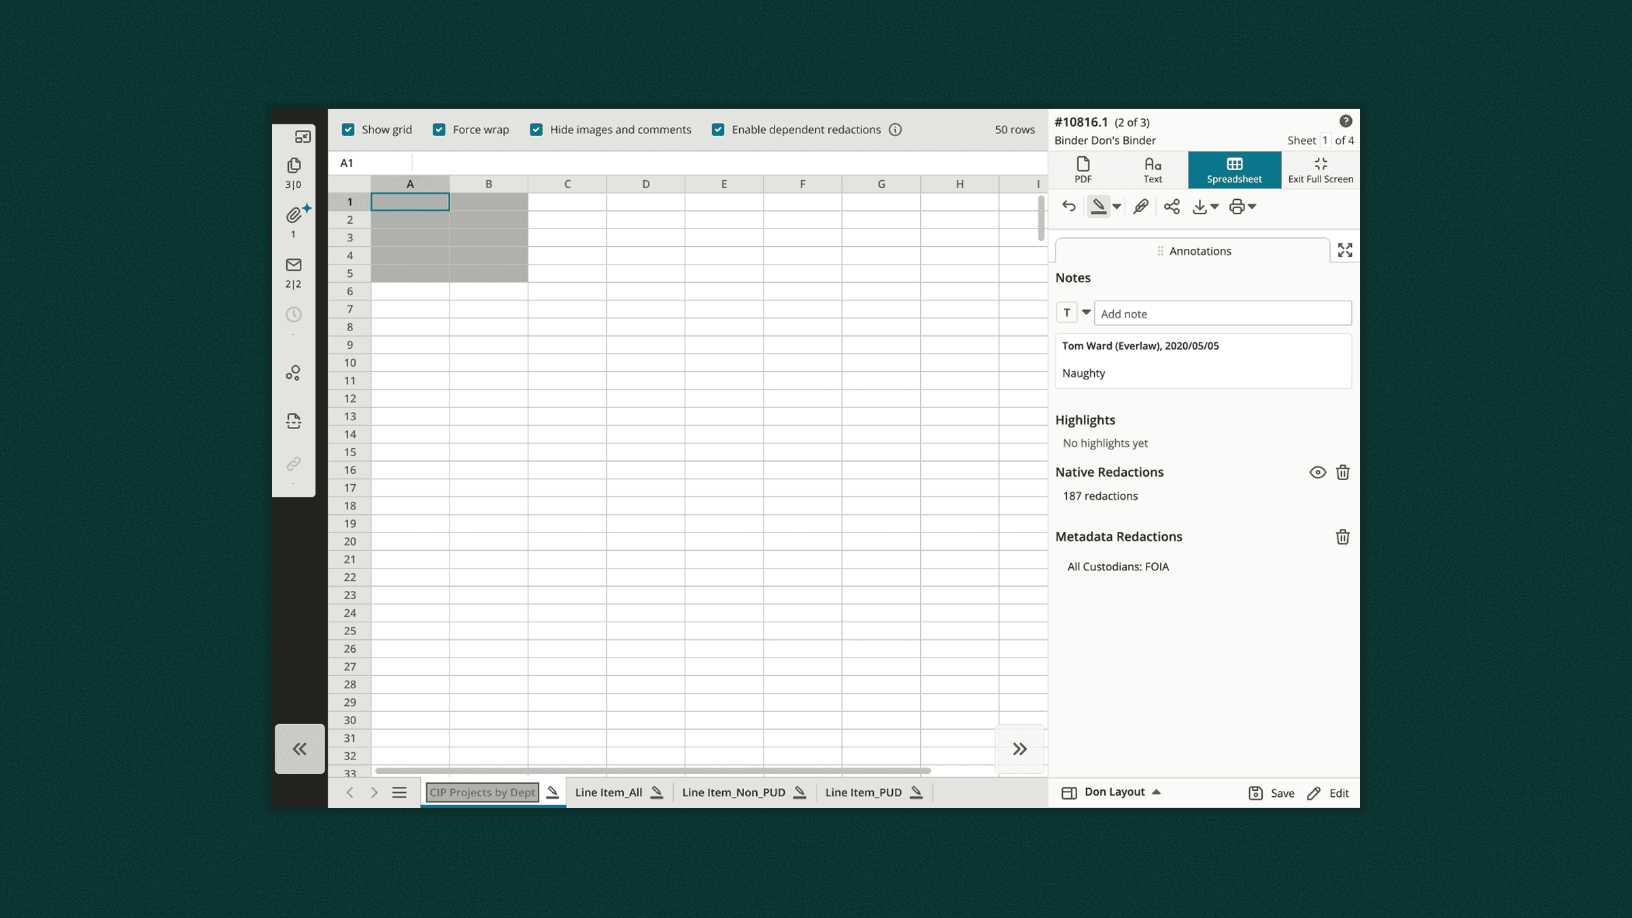The image size is (1632, 918).
Task: Click Exit Full Screen
Action: coord(1320,169)
